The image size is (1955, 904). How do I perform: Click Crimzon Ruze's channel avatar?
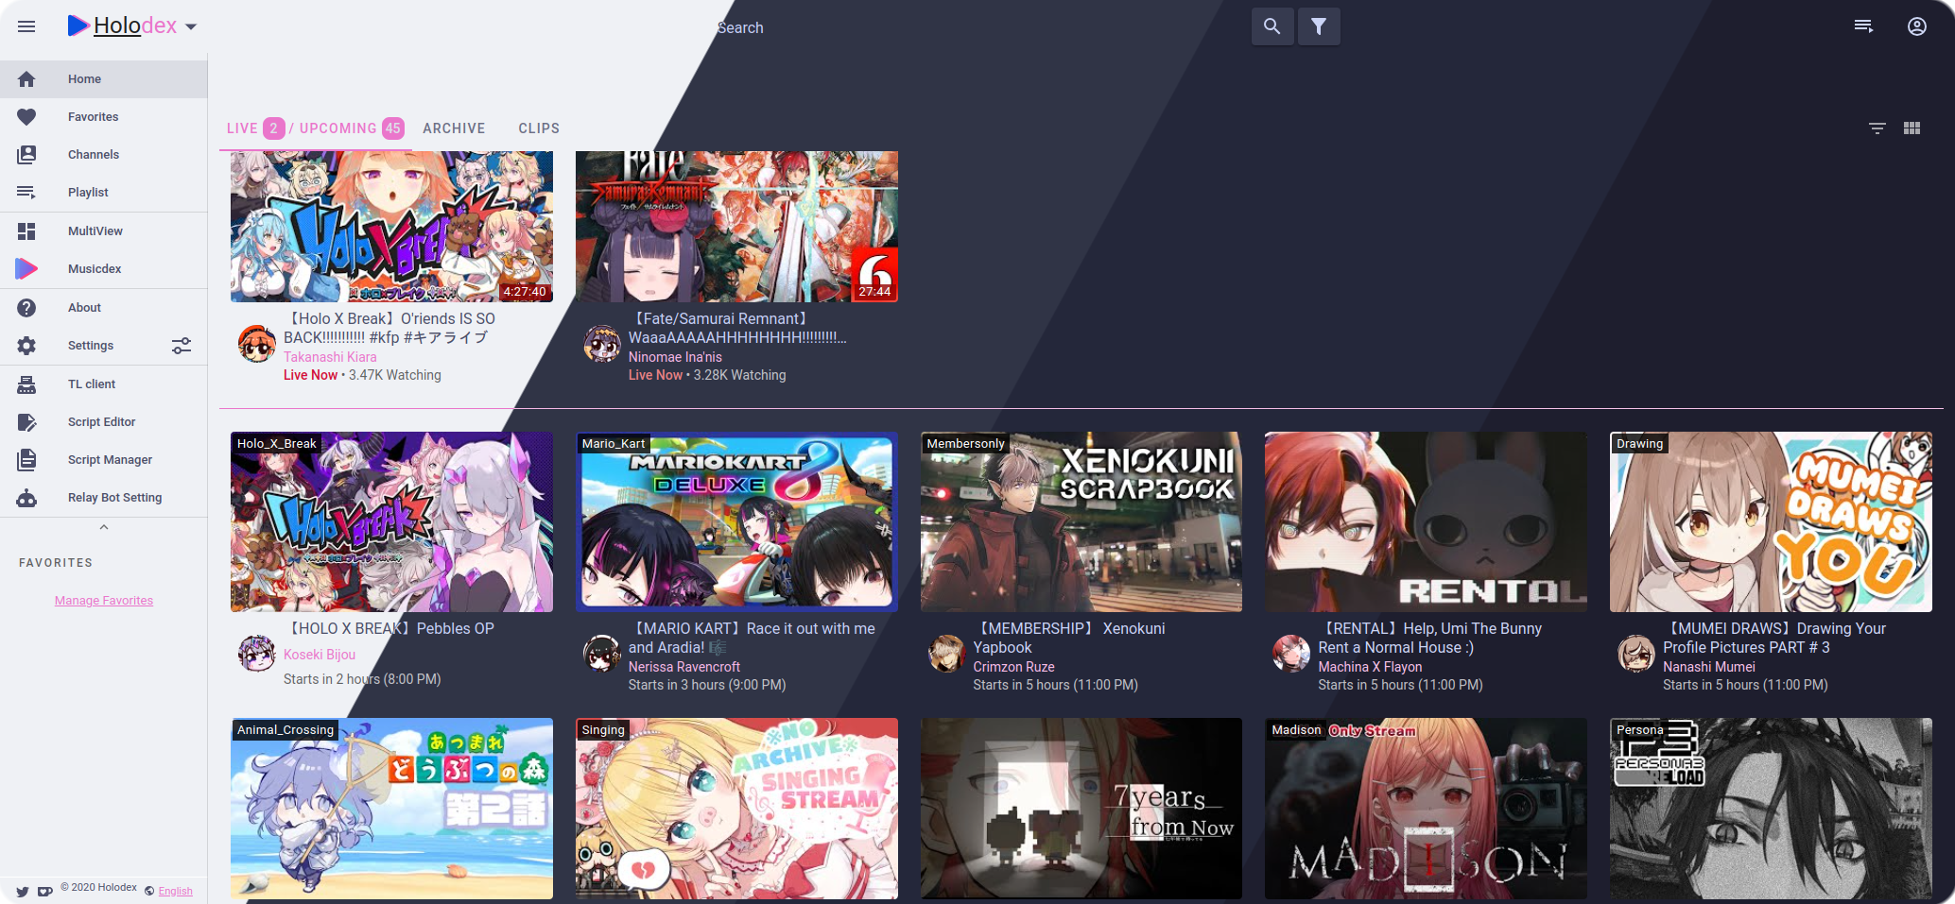947,654
